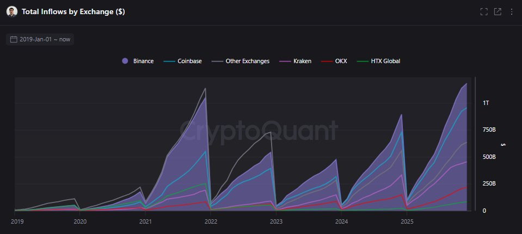
Task: Click the 2024 x-axis label
Action: (x=341, y=221)
